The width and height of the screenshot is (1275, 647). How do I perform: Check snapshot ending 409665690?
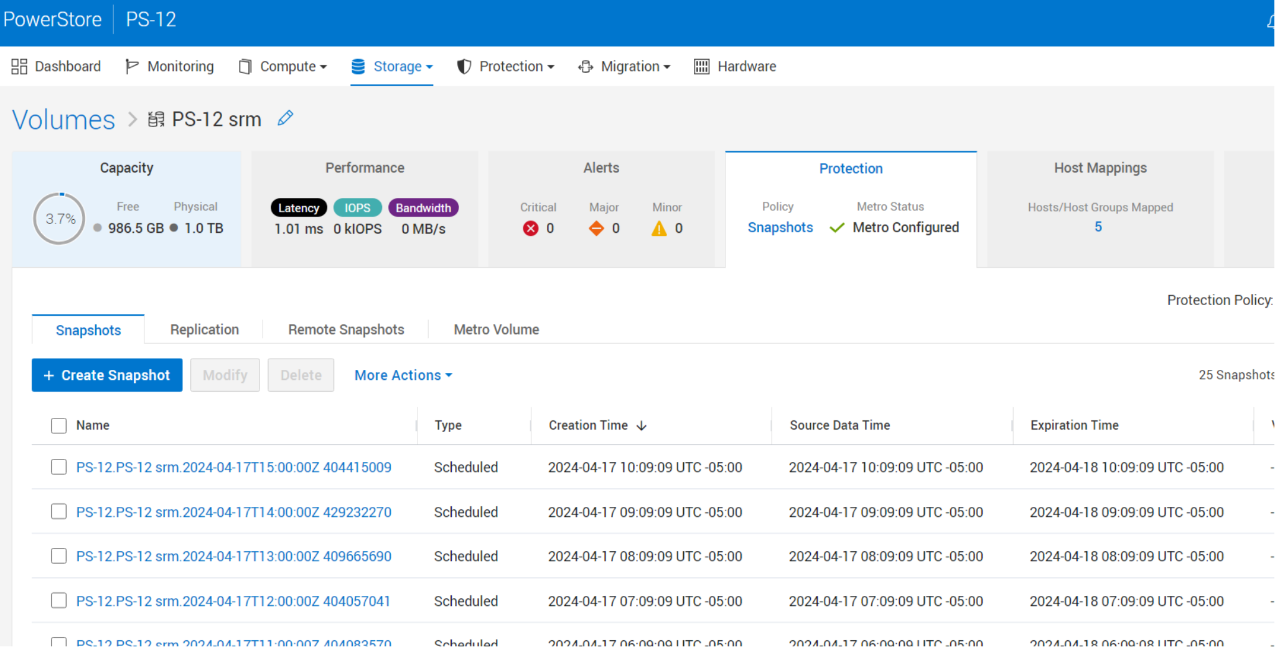58,556
